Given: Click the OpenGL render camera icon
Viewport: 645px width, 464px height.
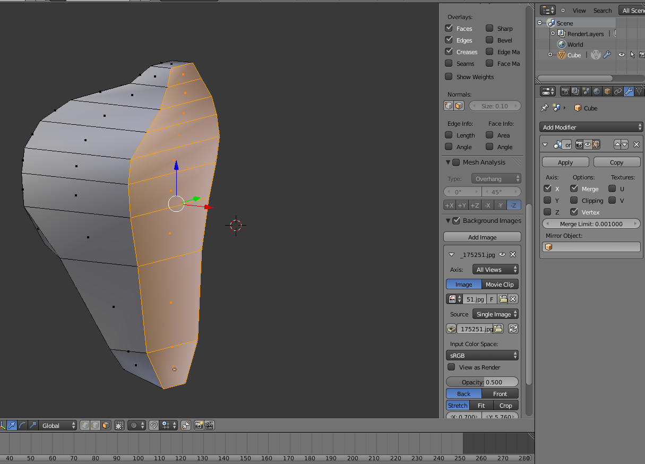Looking at the screenshot, I should click(x=199, y=425).
